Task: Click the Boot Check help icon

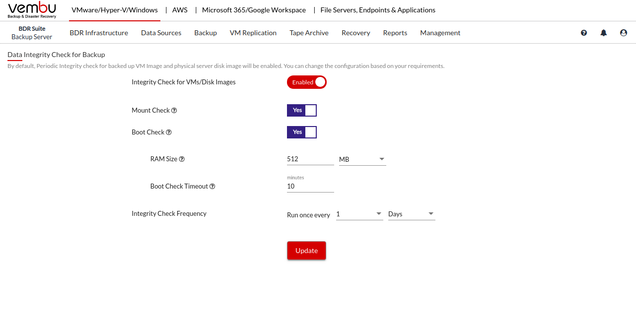Action: [x=169, y=132]
